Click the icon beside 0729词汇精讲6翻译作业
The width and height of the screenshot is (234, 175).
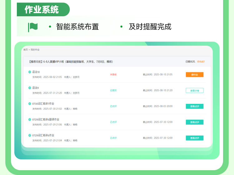(x=30, y=120)
